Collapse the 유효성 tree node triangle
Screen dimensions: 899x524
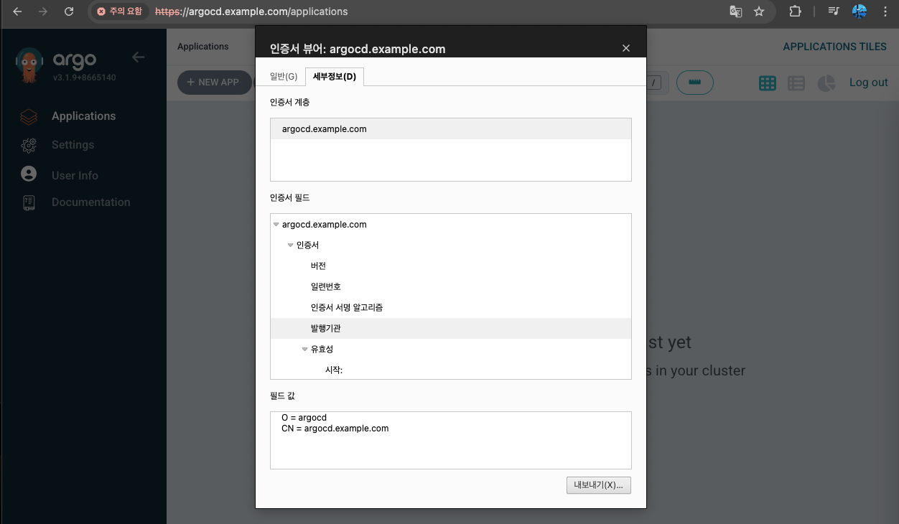tap(305, 350)
